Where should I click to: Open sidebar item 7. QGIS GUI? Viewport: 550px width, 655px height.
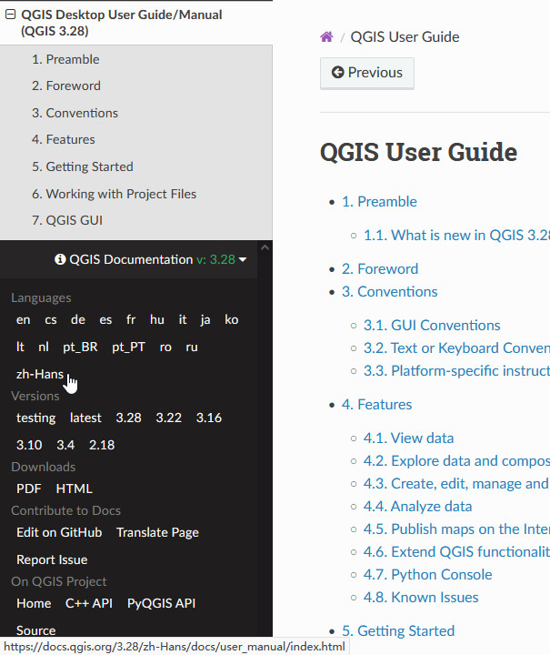coord(67,220)
